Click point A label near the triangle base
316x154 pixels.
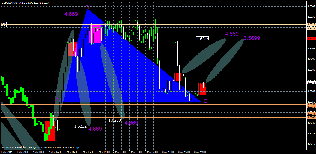coord(57,99)
